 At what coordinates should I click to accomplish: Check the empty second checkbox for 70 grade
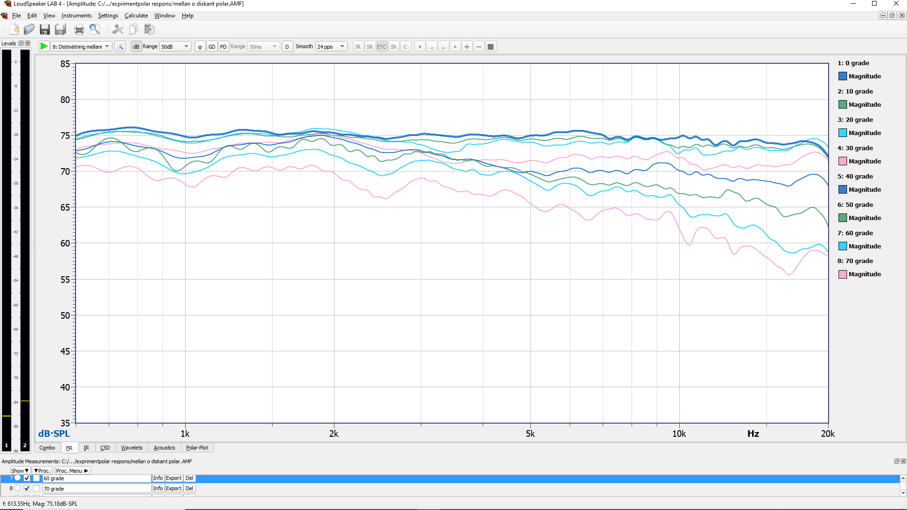click(36, 488)
